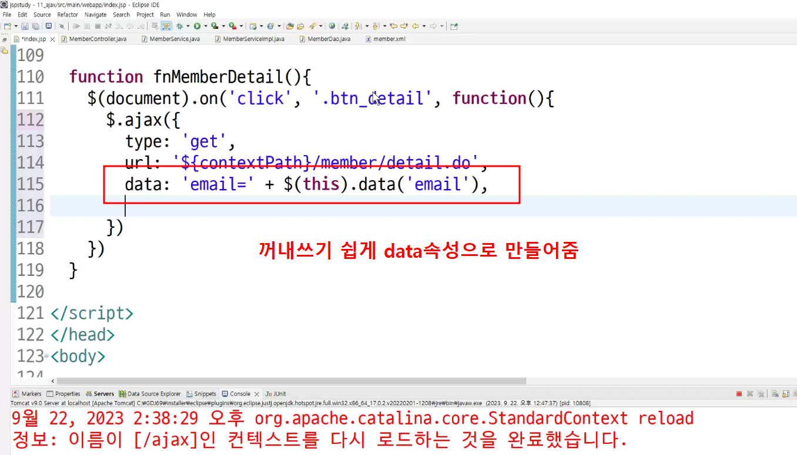Switch to MemberServiceImpl.java editor tab
Screen dimensions: 797x455
tap(250, 39)
